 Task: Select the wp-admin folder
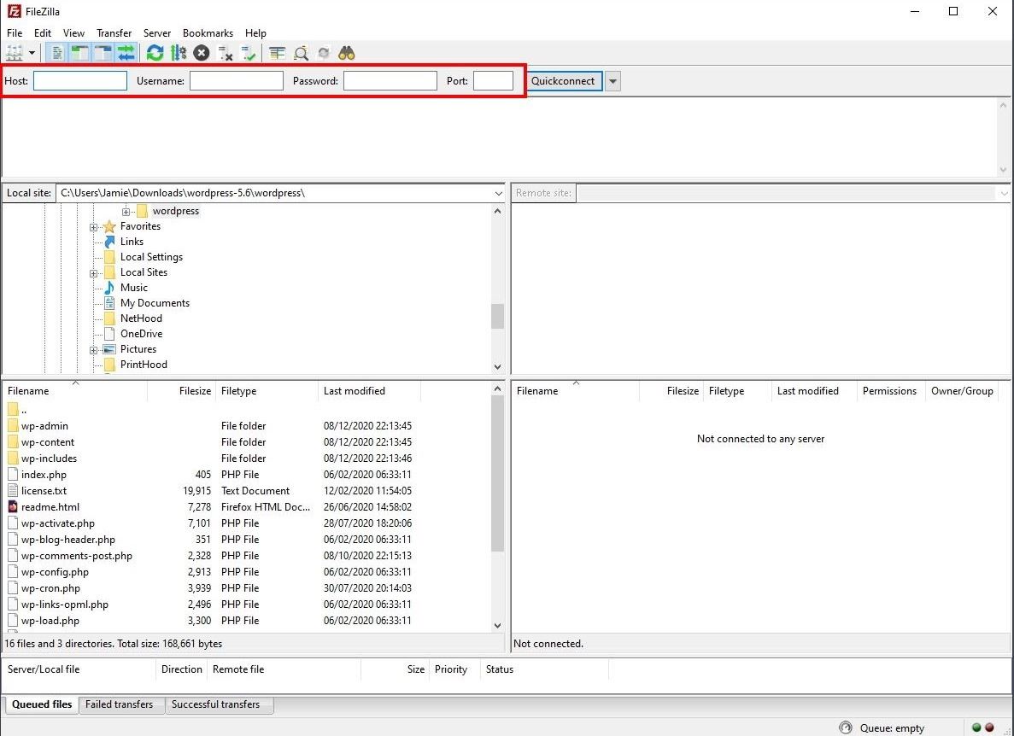point(44,426)
